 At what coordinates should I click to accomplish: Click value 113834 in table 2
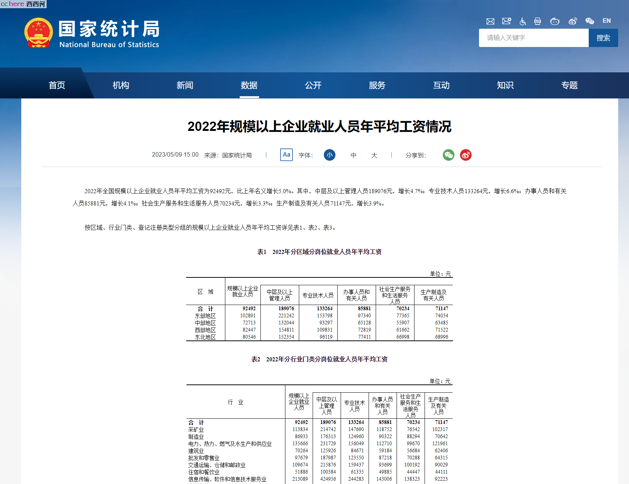(x=300, y=430)
